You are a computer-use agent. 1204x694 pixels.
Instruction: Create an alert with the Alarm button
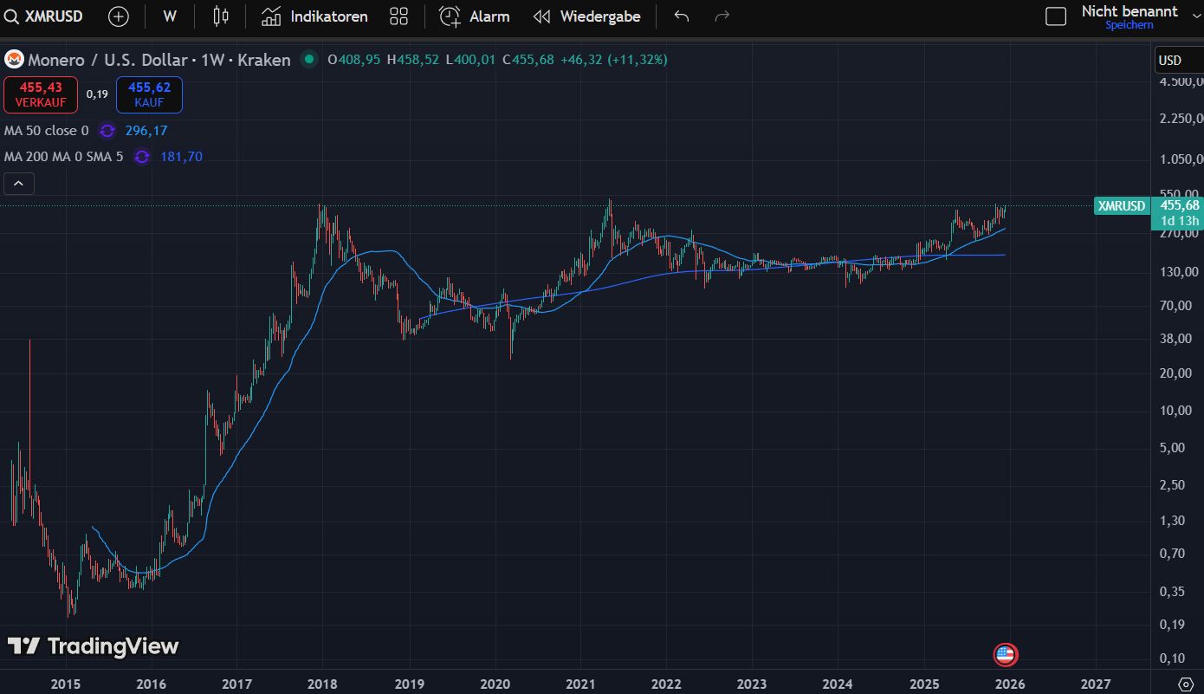pos(475,16)
